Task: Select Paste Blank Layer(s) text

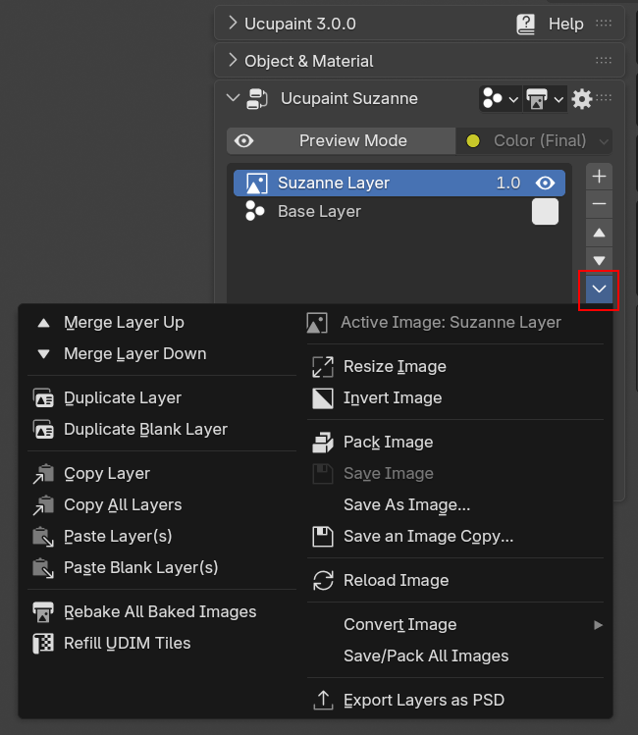Action: 140,567
